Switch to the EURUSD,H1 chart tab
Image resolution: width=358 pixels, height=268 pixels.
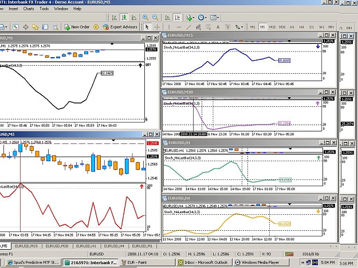point(86,246)
